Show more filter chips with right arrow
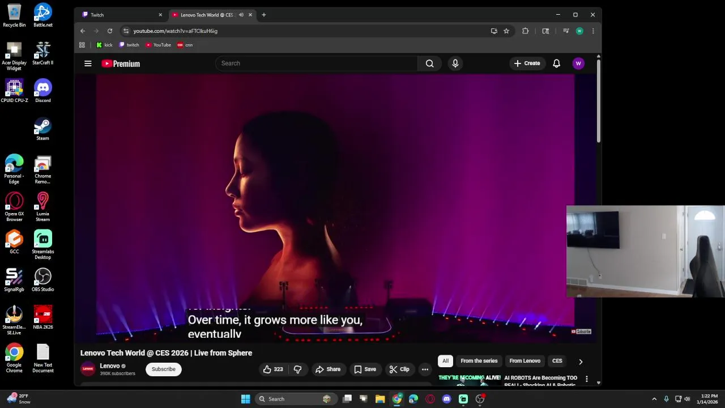The height and width of the screenshot is (408, 725). (581, 362)
